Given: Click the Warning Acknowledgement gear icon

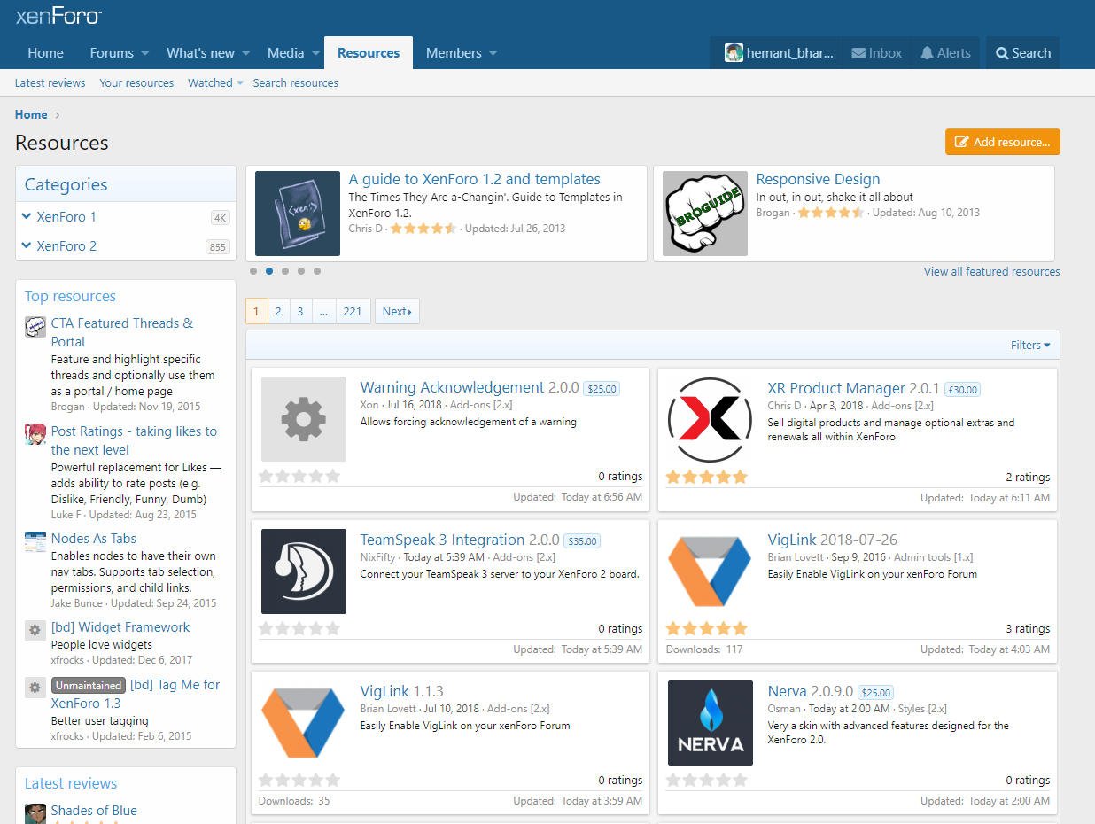Looking at the screenshot, I should coord(304,420).
